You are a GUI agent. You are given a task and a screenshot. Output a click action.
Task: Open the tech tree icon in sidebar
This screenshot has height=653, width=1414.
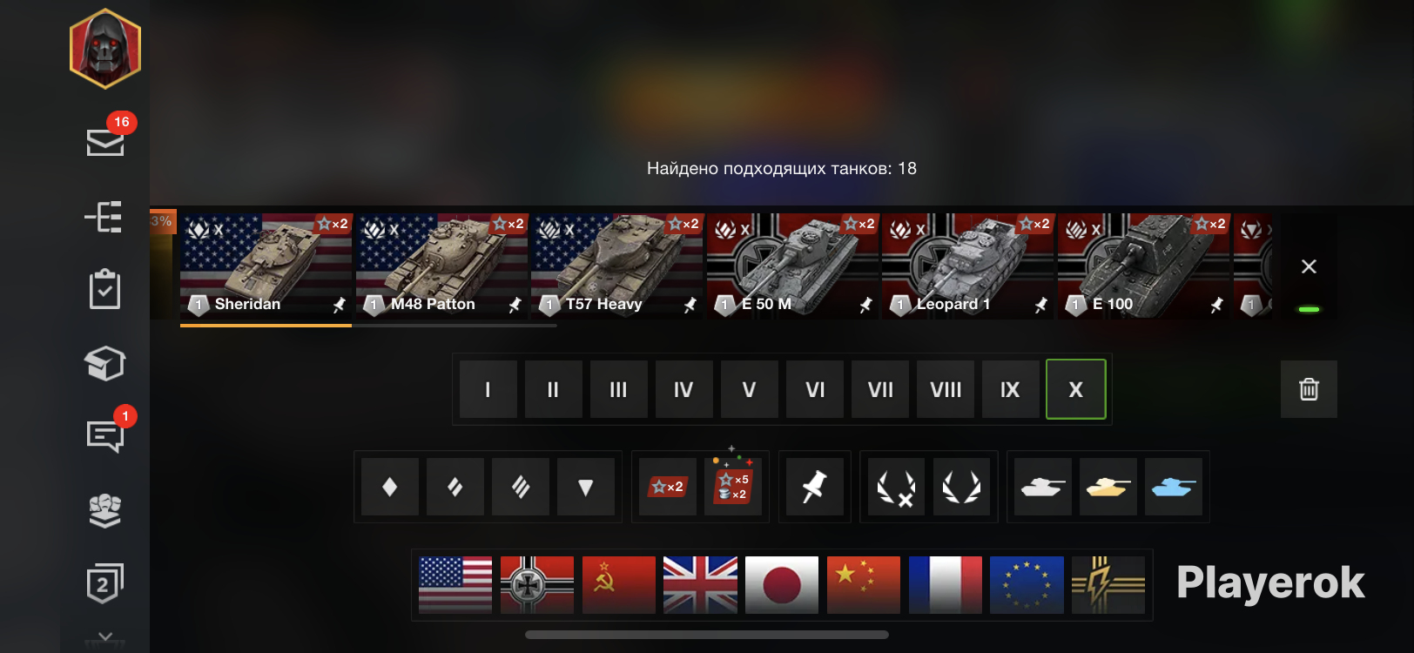(104, 217)
